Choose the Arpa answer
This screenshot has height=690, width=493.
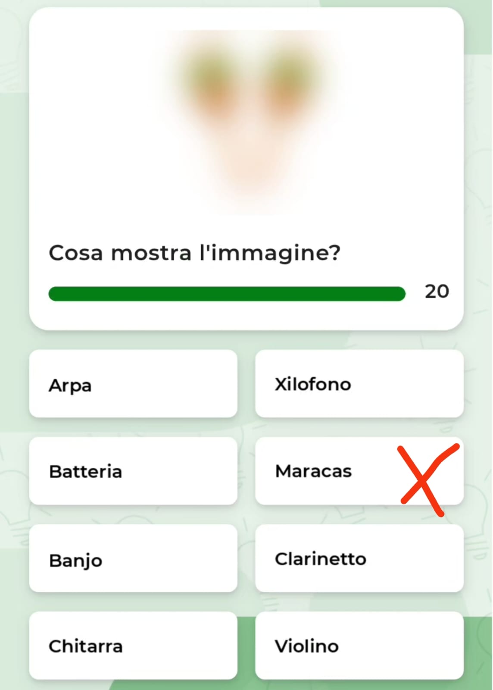coord(133,384)
